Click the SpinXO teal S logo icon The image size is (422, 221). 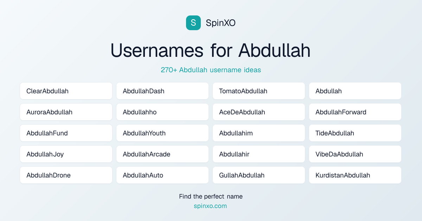tap(193, 23)
